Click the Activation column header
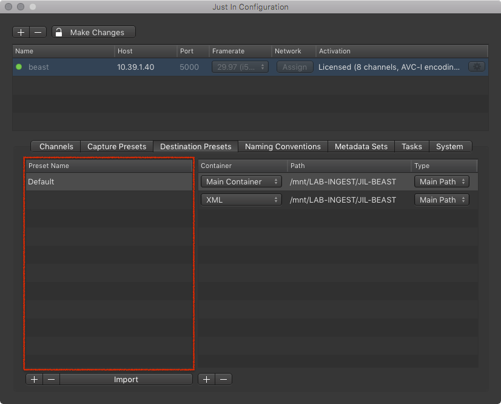The image size is (501, 404). [402, 51]
